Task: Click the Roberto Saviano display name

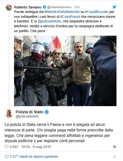Action: click(x=28, y=7)
